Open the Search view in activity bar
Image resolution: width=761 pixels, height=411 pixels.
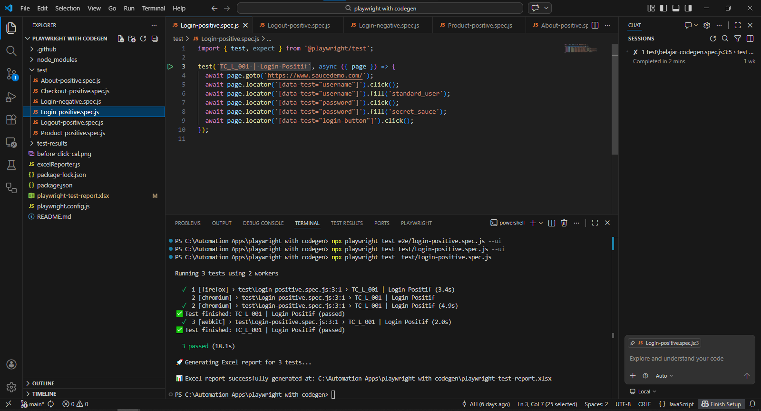point(11,51)
